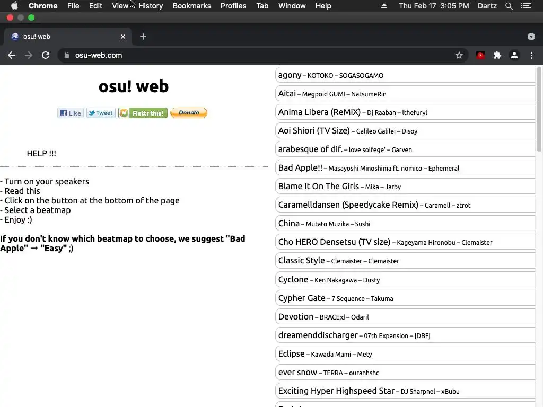543x407 pixels.
Task: Reload the osu-web page
Action: coord(46,55)
